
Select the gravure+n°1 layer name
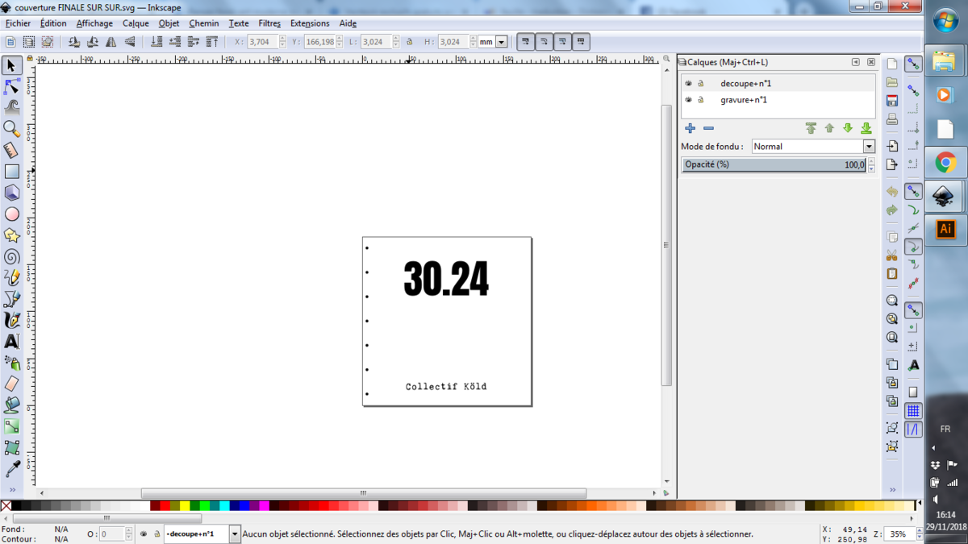[743, 100]
